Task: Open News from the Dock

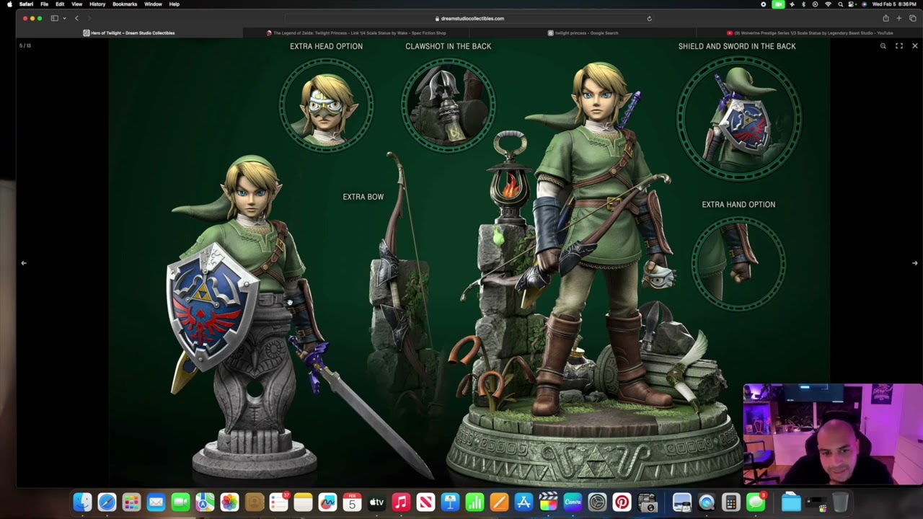Action: tap(425, 502)
